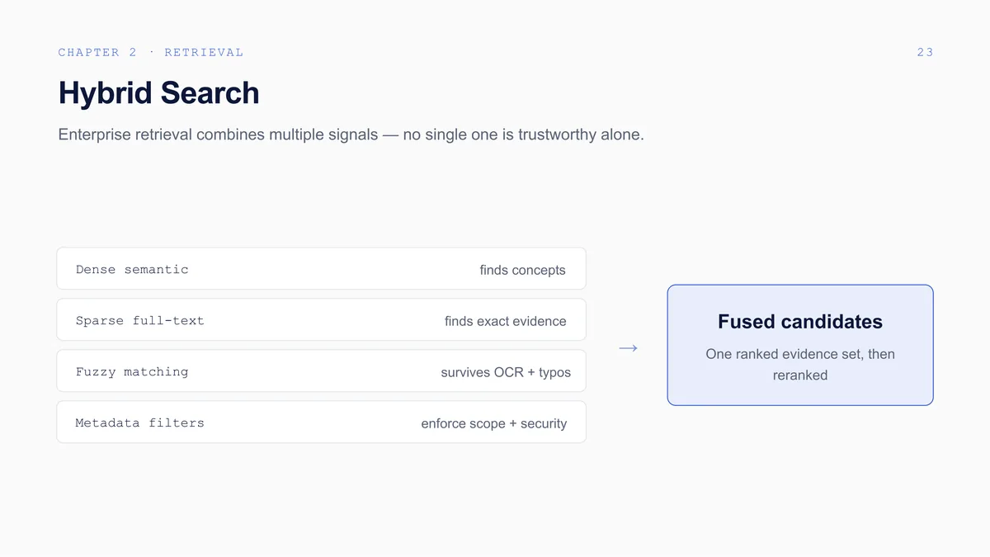Click the Fuzzy matching label
The width and height of the screenshot is (990, 557).
click(x=132, y=371)
